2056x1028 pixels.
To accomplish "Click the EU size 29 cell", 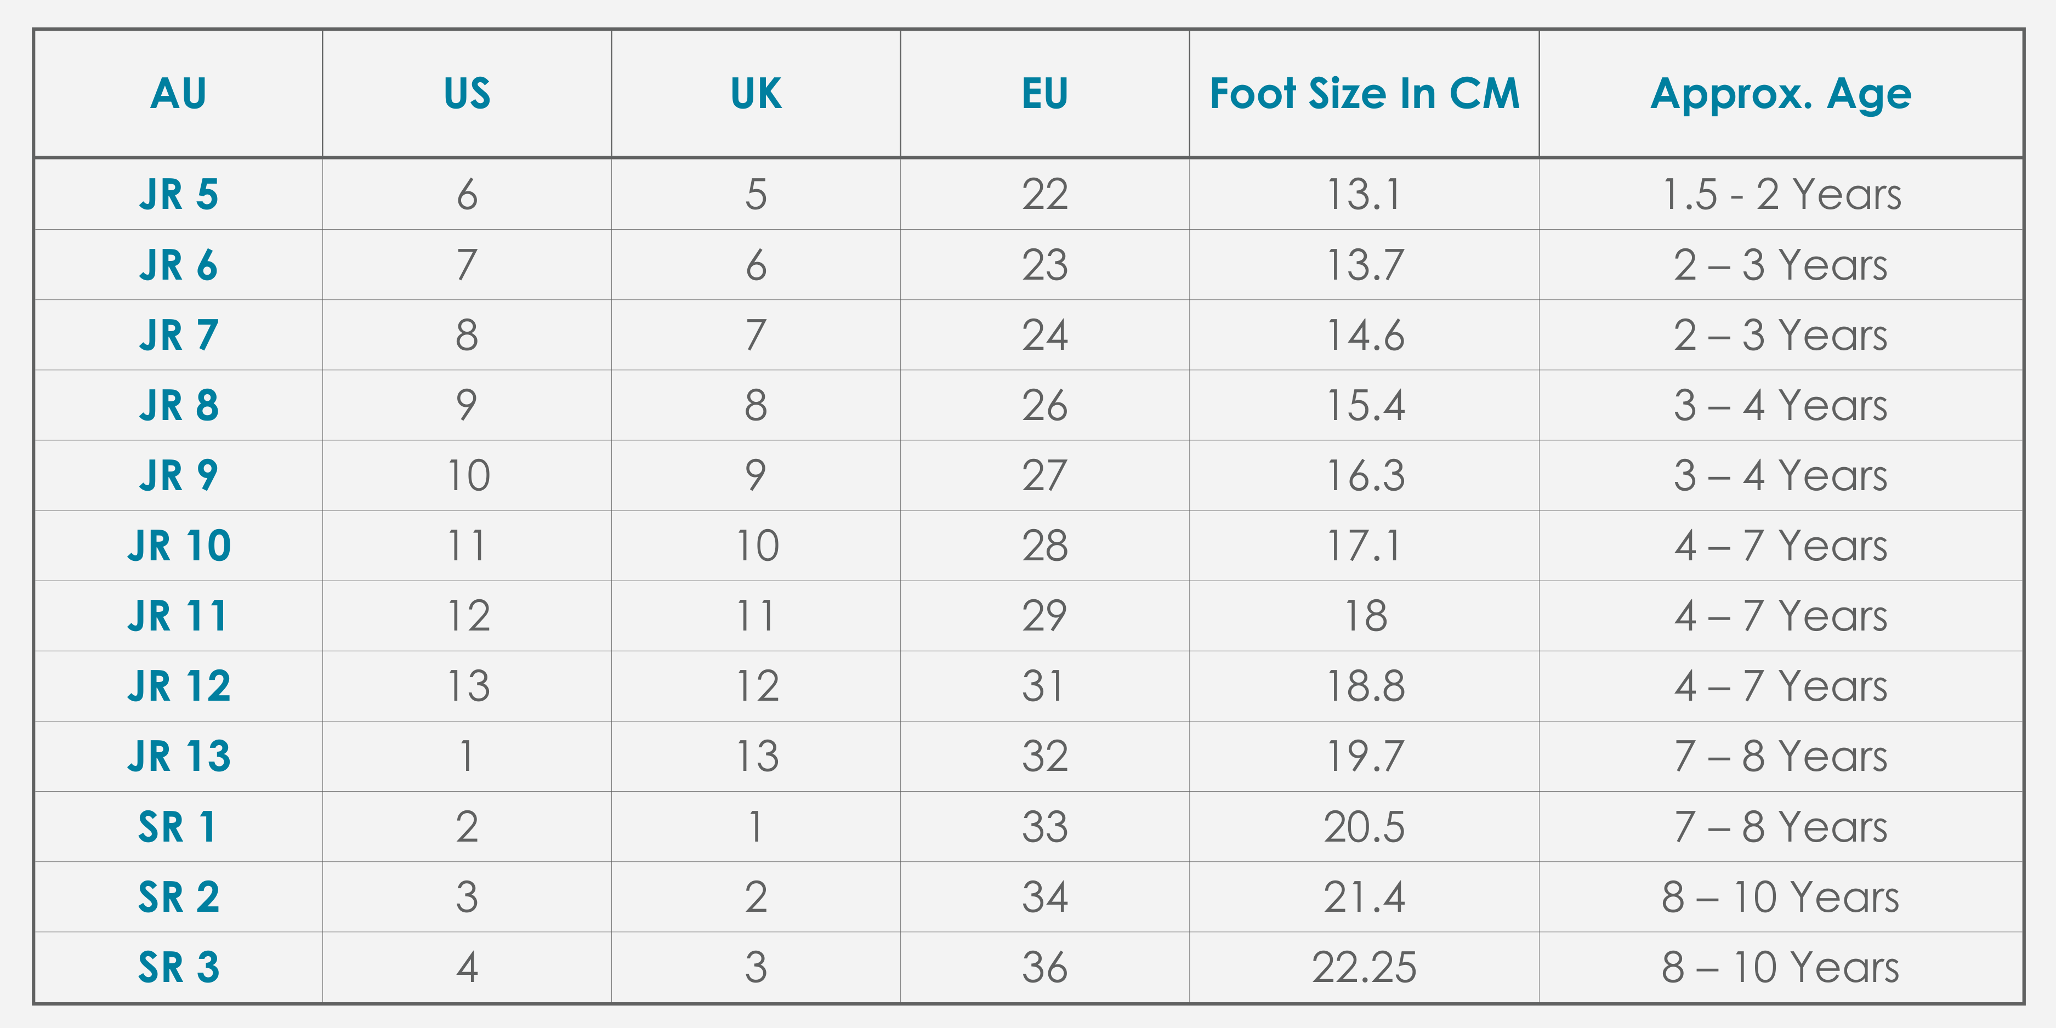I will point(1045,616).
